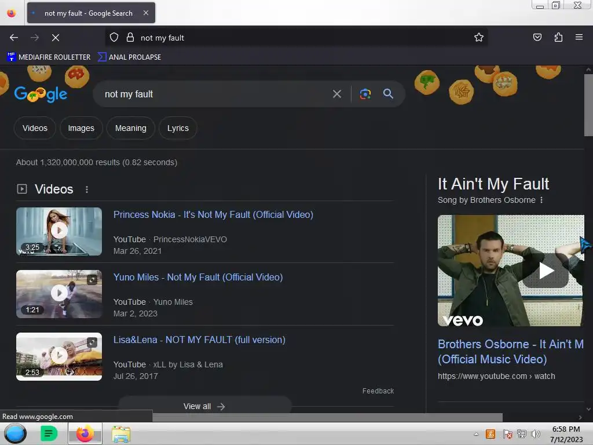The image size is (593, 445).
Task: Open 'Lisa&Lena - NOT MY FAULT' link
Action: [199, 340]
